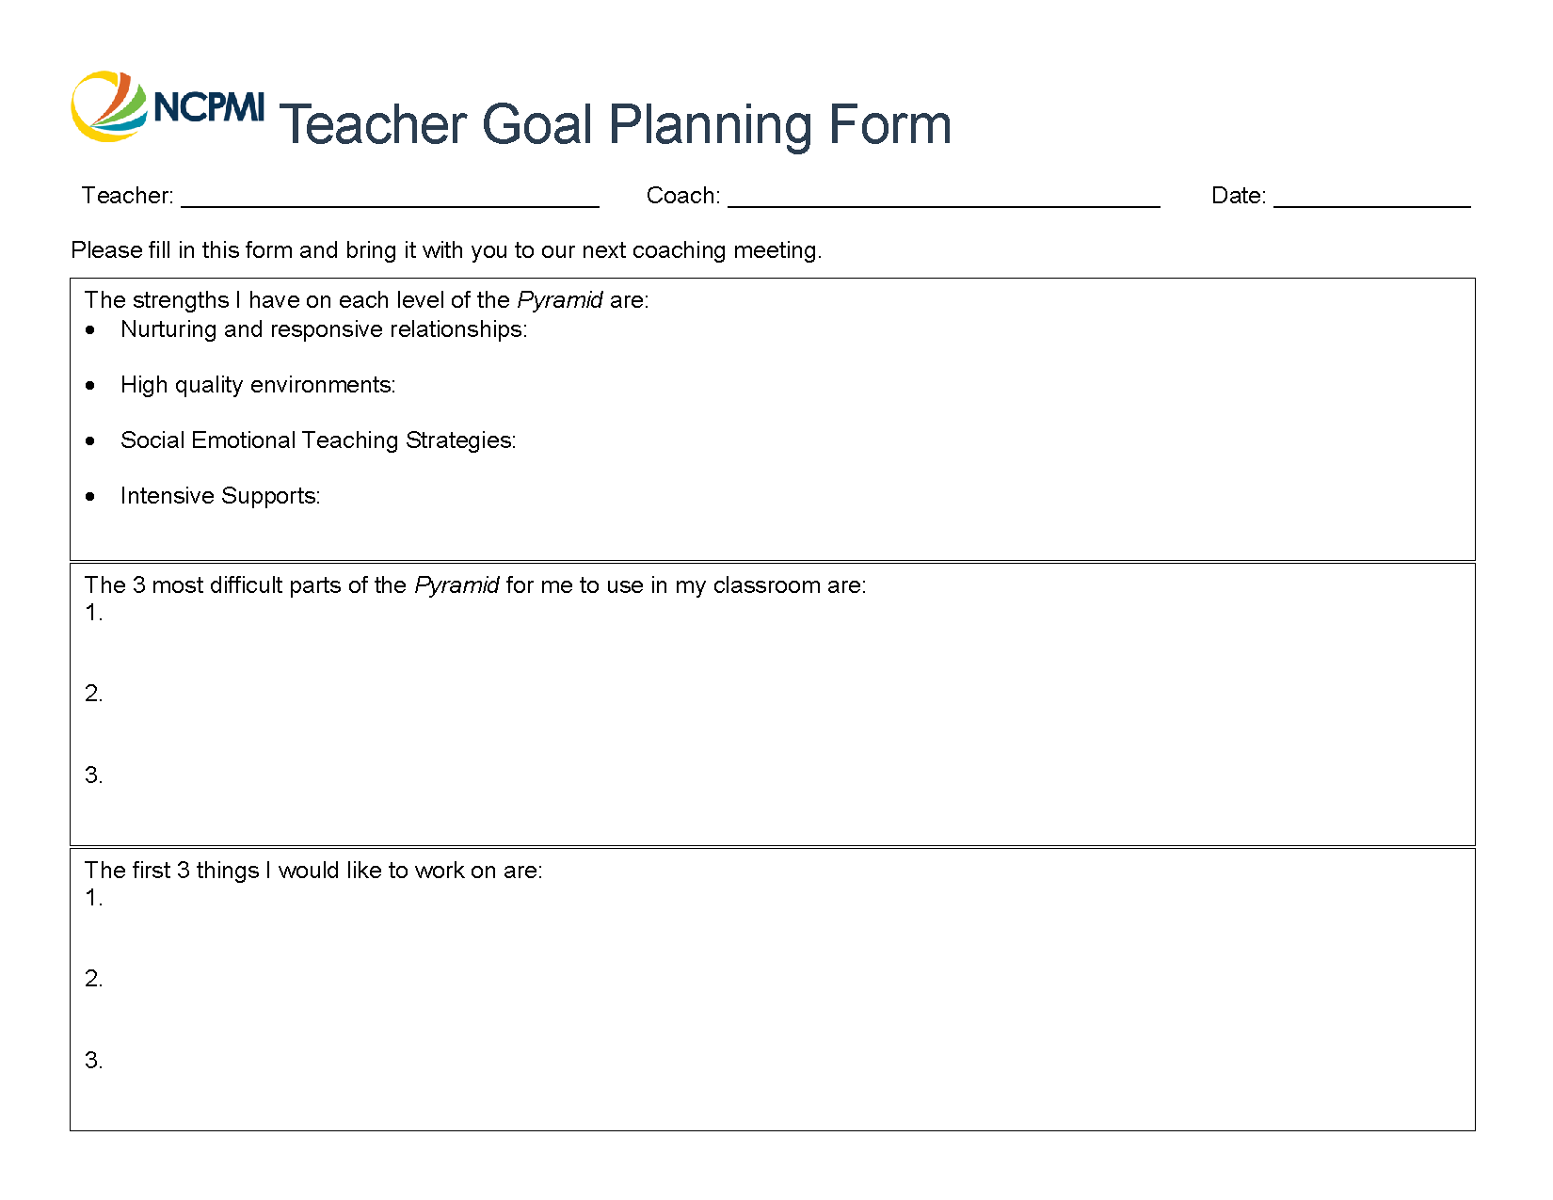1553x1200 pixels.
Task: Select the most difficult parts heading
Action: pos(474,585)
